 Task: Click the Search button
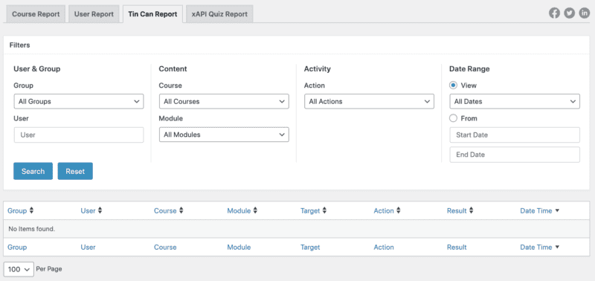click(x=33, y=172)
